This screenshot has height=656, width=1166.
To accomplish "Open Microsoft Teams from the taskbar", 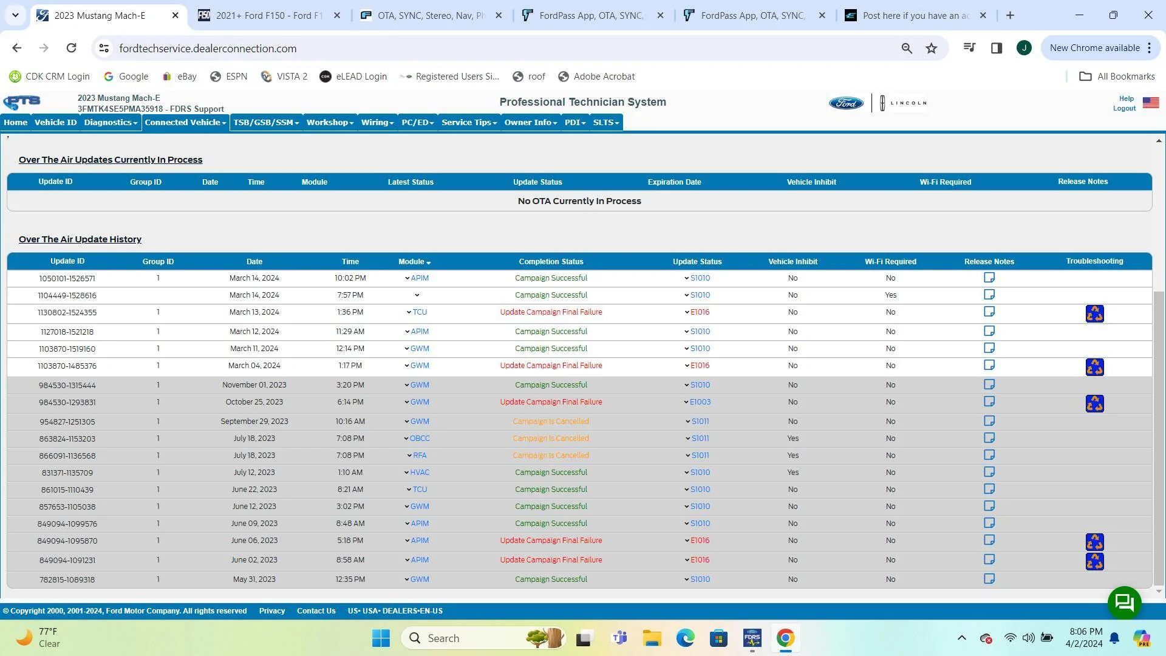I will pos(619,638).
